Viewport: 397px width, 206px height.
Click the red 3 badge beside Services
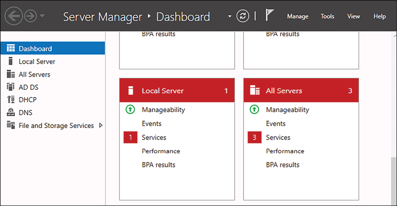point(254,137)
